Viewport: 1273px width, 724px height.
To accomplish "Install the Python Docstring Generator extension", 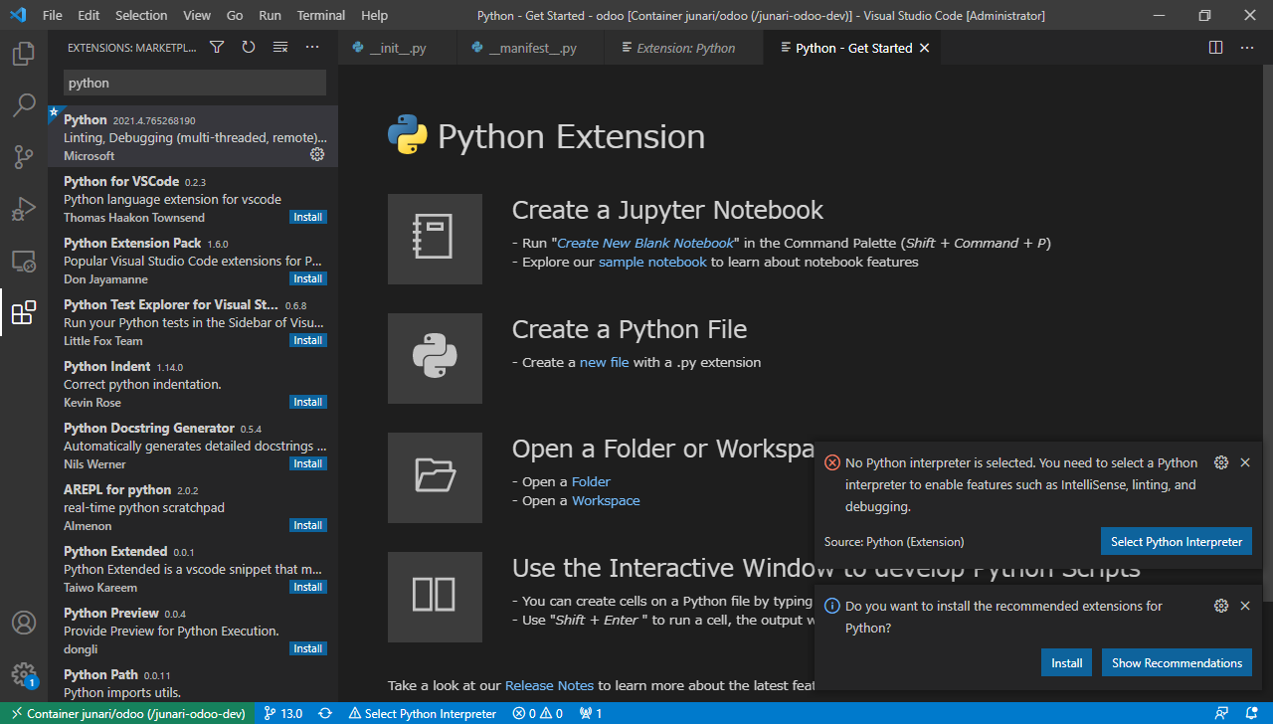I will pyautogui.click(x=308, y=463).
